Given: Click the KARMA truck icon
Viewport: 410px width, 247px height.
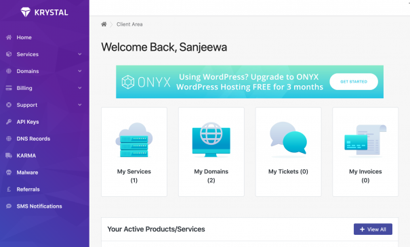Looking at the screenshot, I should tap(9, 156).
